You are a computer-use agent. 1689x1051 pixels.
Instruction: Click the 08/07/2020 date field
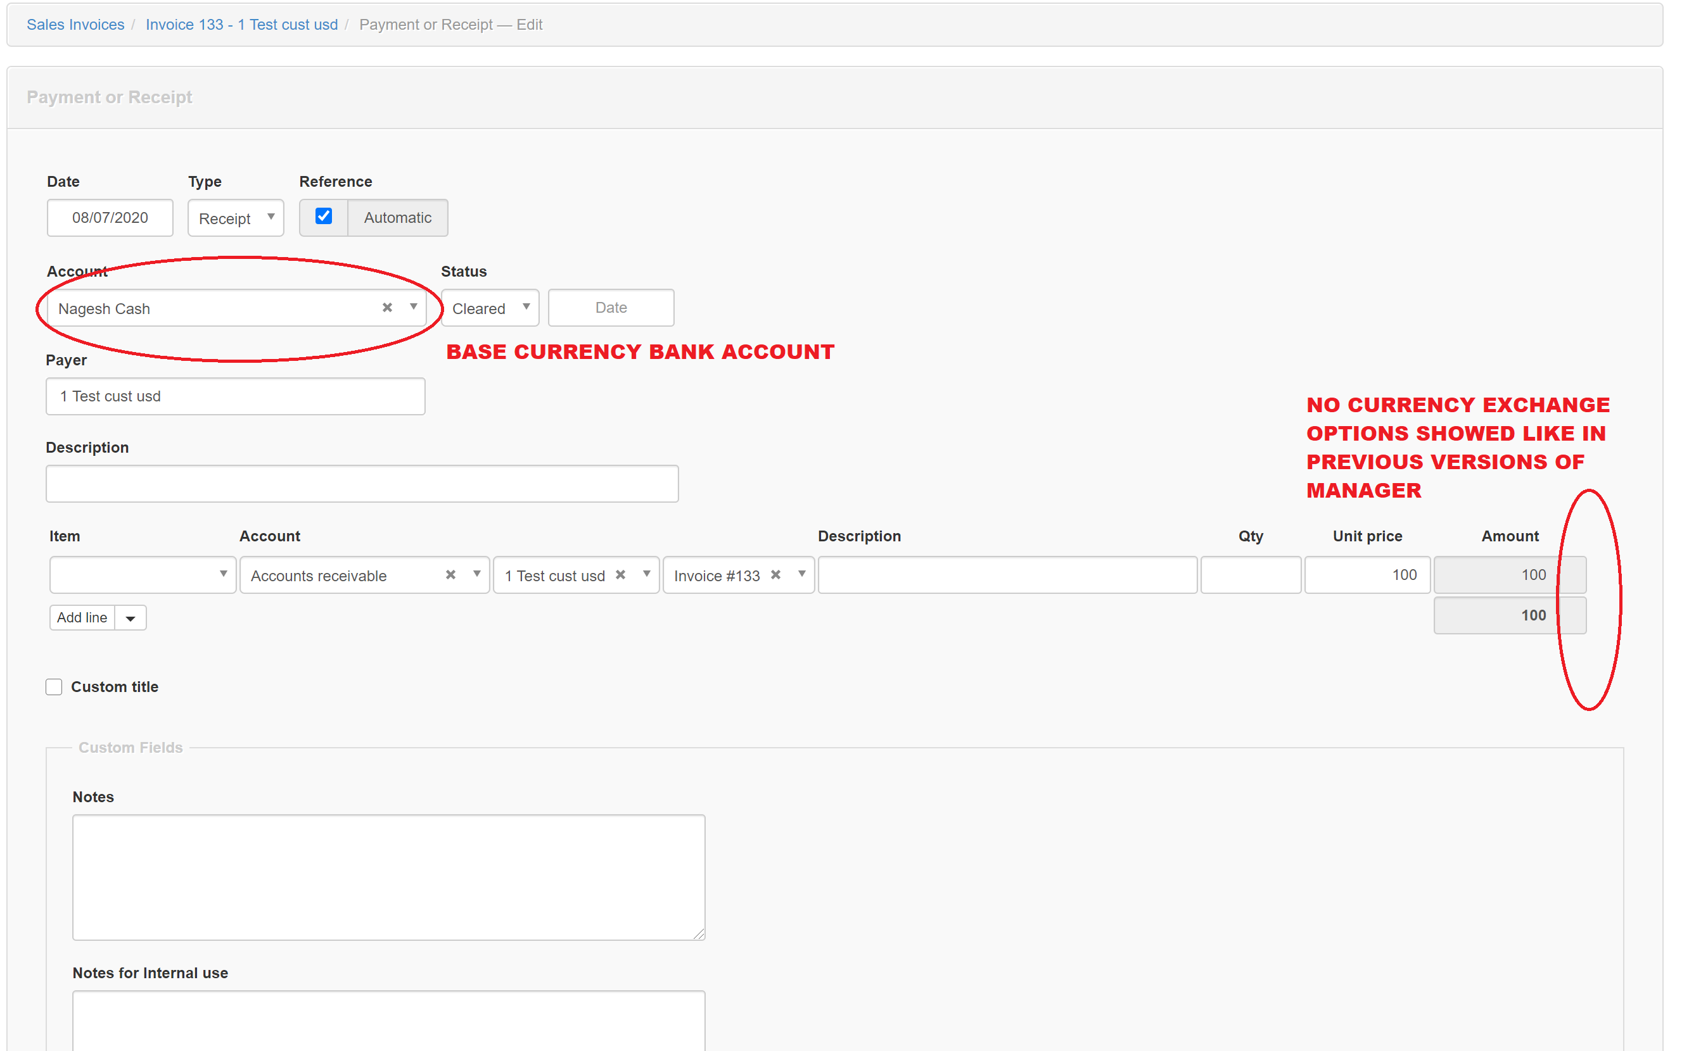point(110,218)
